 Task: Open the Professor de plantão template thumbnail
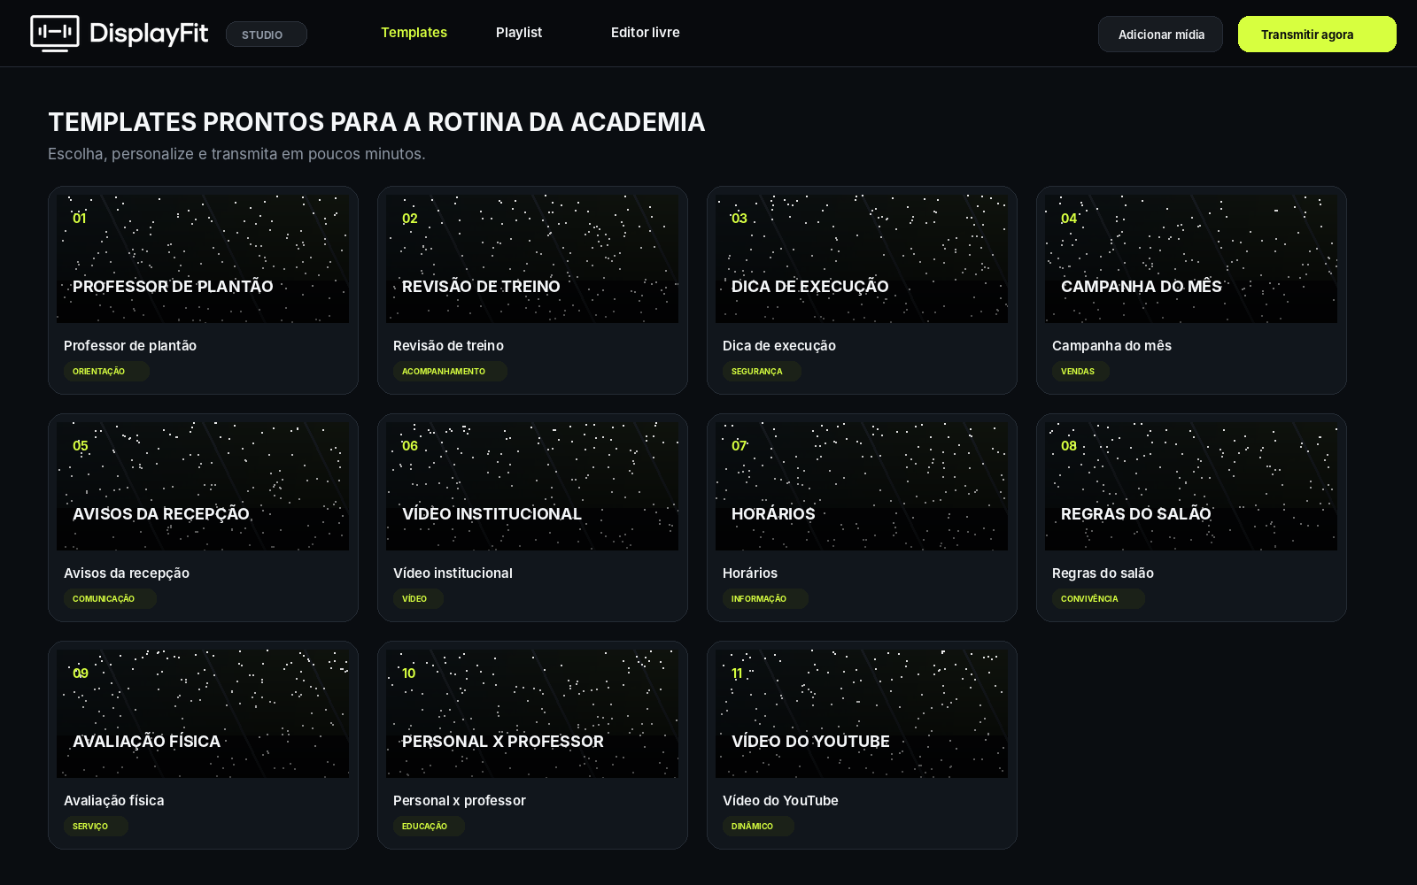tap(203, 258)
